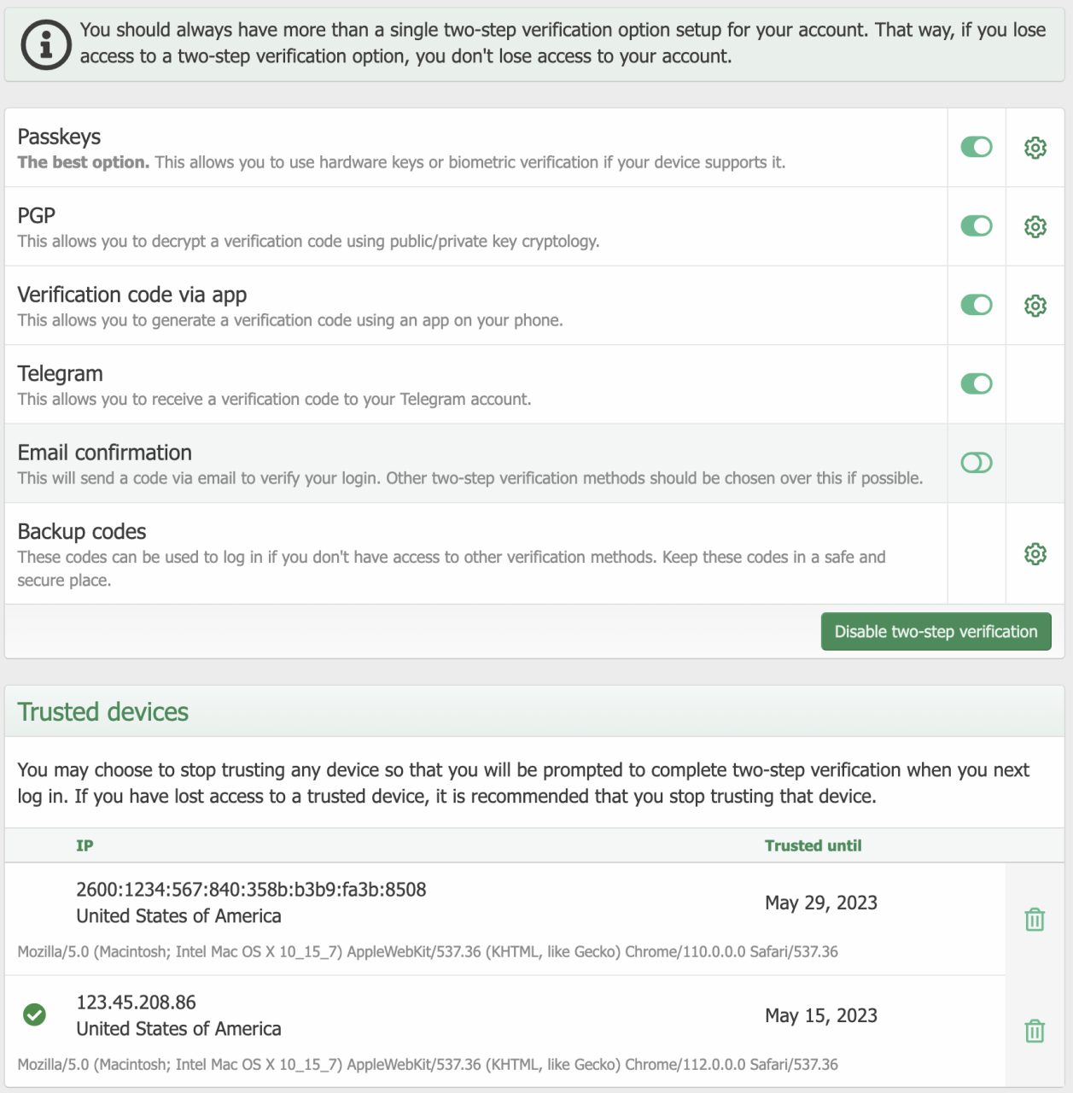Disable verification code via app toggle

pos(977,305)
